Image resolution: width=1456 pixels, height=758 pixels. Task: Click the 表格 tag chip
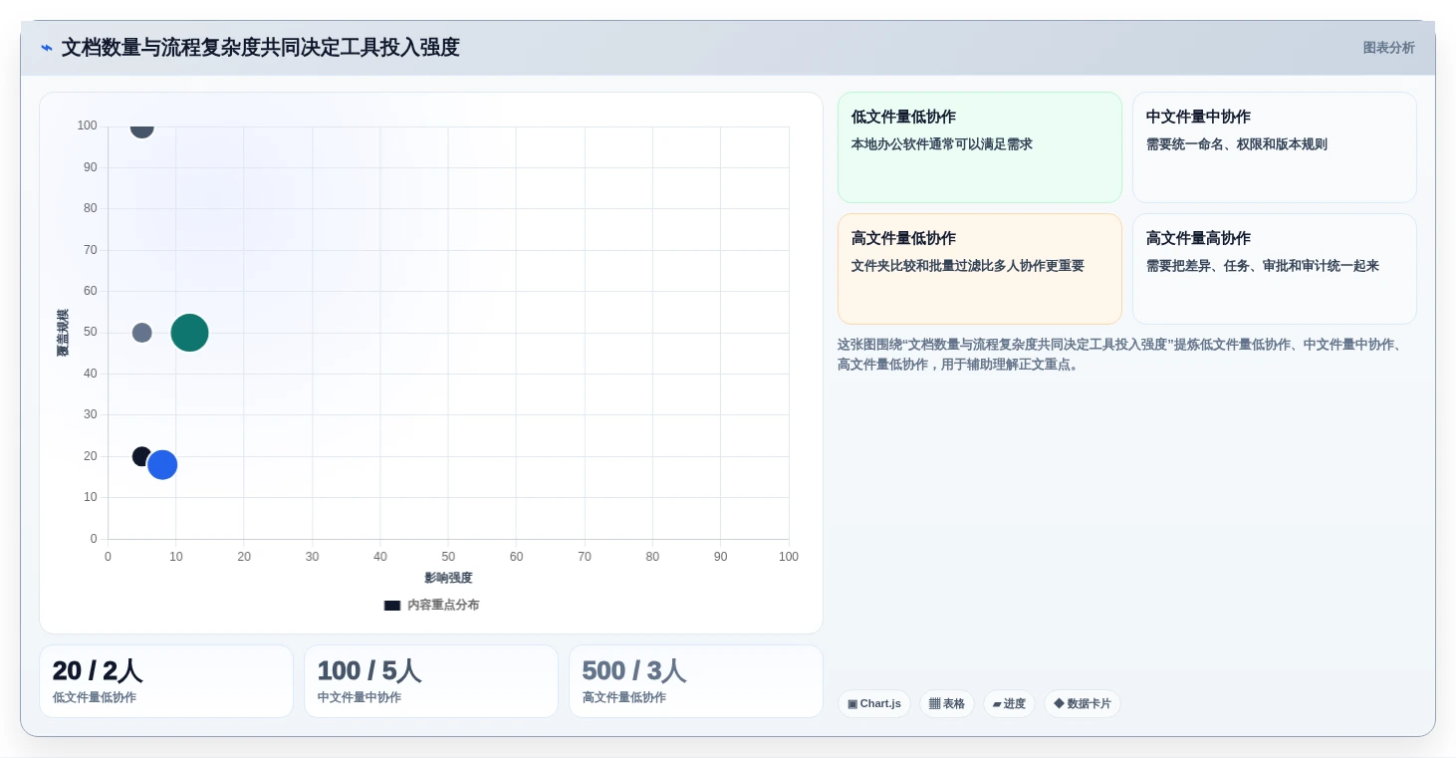click(947, 704)
